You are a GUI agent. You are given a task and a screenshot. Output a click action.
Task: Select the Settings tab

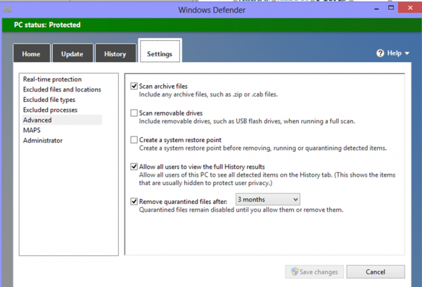160,51
